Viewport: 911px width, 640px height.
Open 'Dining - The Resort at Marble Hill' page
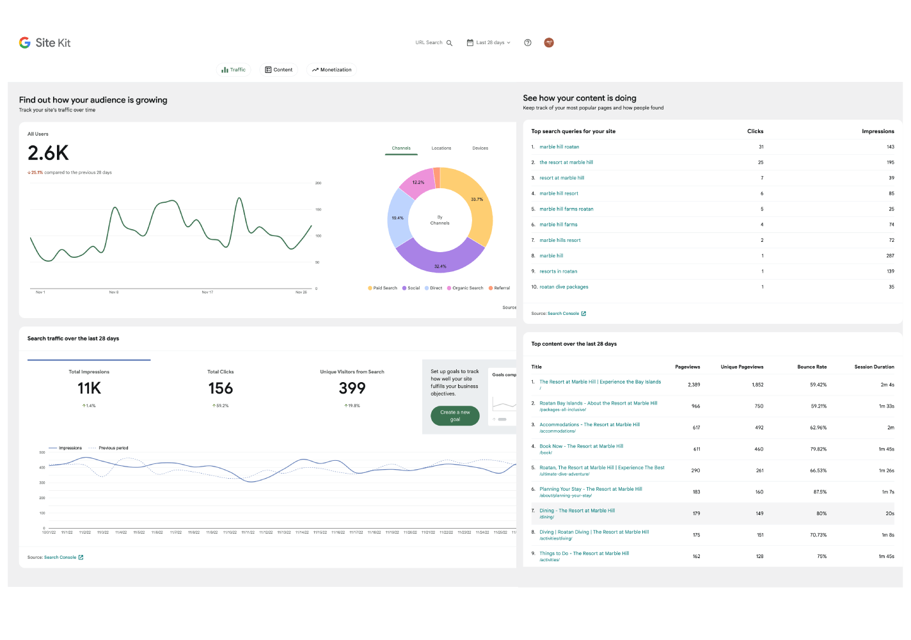(x=577, y=511)
